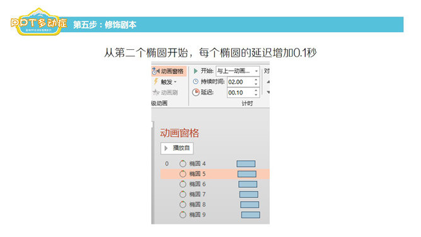Click the 延迟 delay clock icon

[x=196, y=92]
